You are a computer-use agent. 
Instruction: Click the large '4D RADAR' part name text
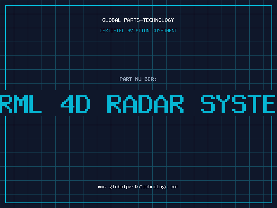tap(122, 104)
